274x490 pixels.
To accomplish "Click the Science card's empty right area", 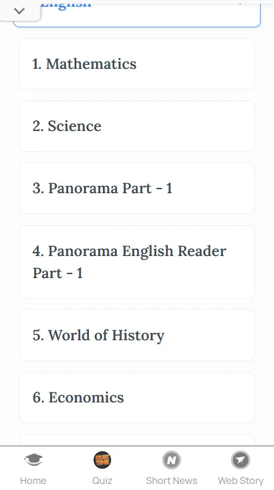I will coord(178,126).
